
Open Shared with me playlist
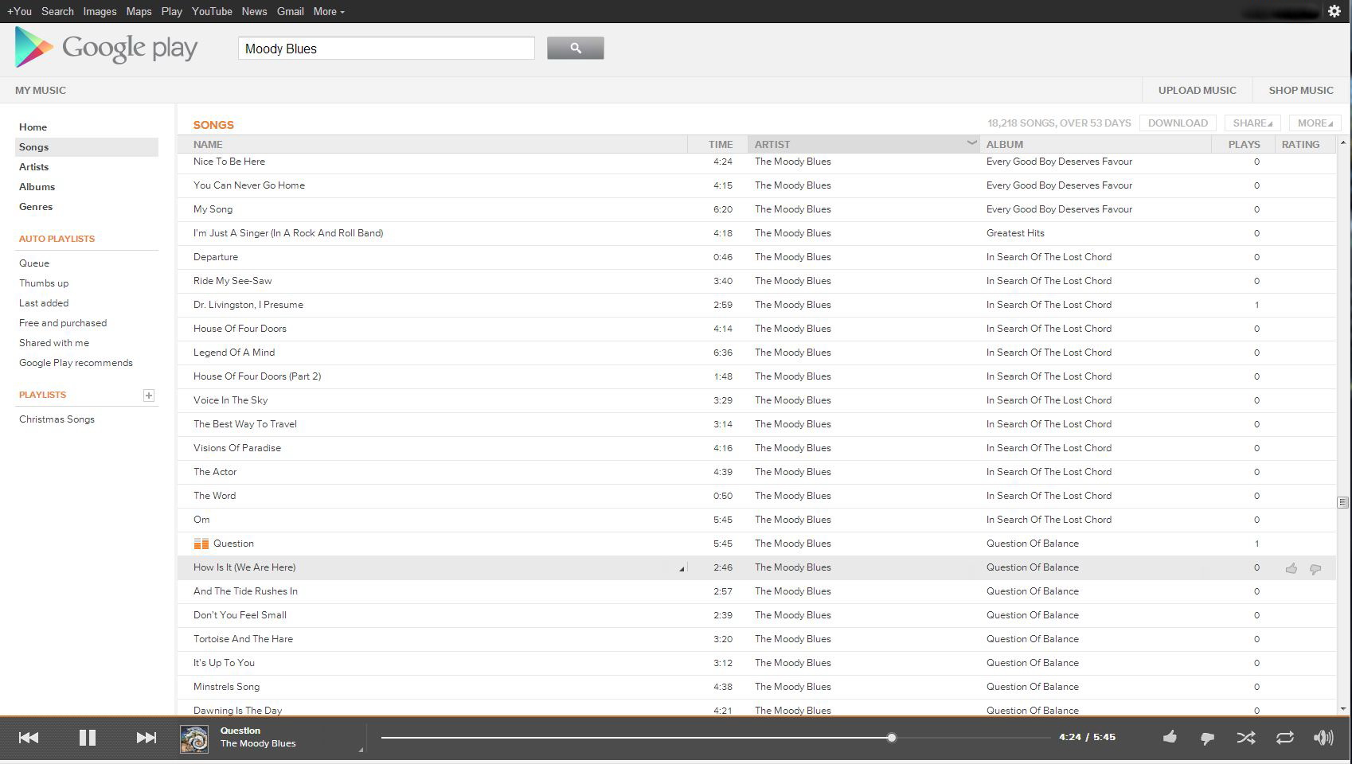click(x=54, y=343)
